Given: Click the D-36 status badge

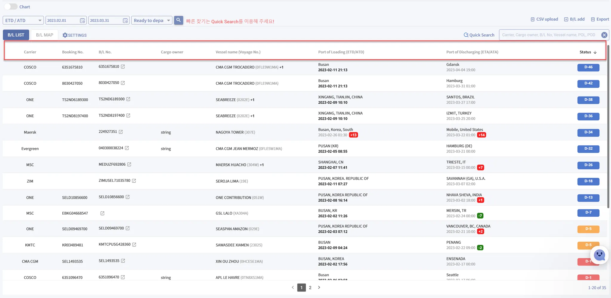Looking at the screenshot, I should (x=588, y=116).
